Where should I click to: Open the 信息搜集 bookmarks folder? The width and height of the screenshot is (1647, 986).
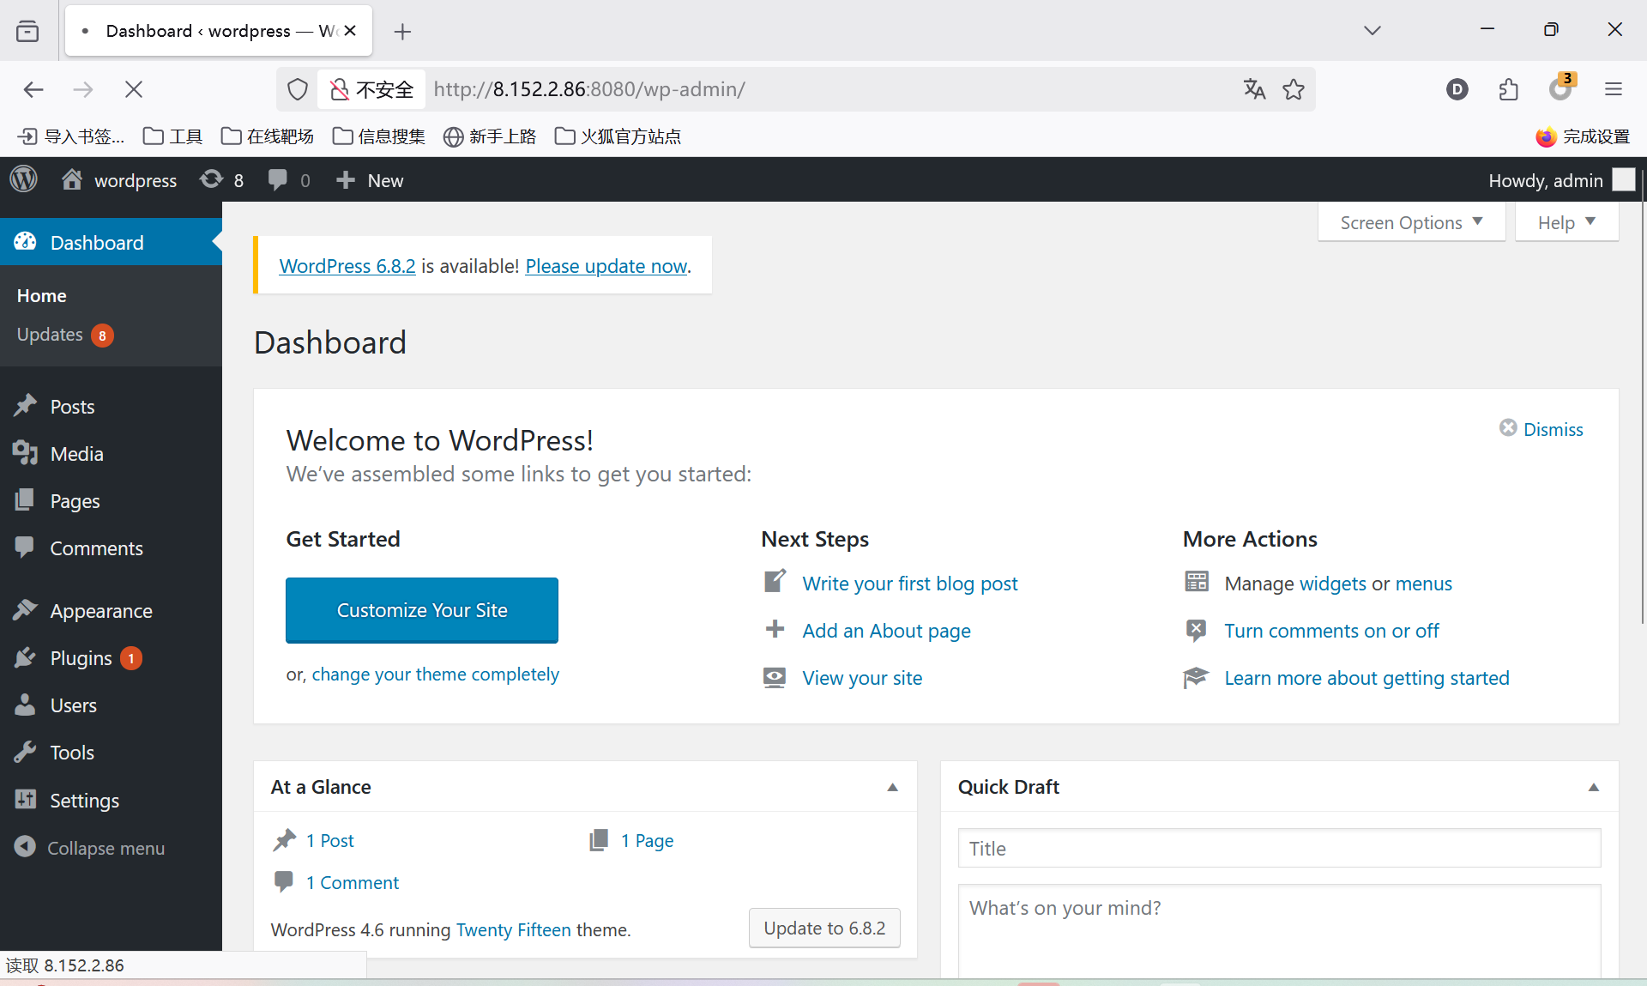click(x=378, y=136)
